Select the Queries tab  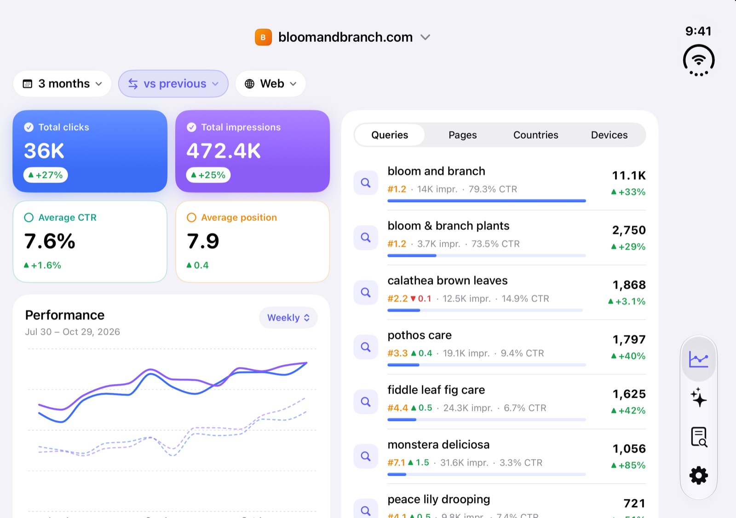pos(390,135)
